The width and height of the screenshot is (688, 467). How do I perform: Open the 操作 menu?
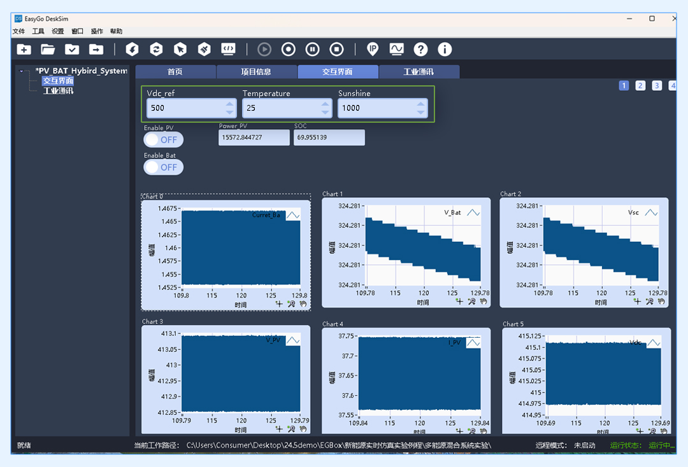coord(97,31)
